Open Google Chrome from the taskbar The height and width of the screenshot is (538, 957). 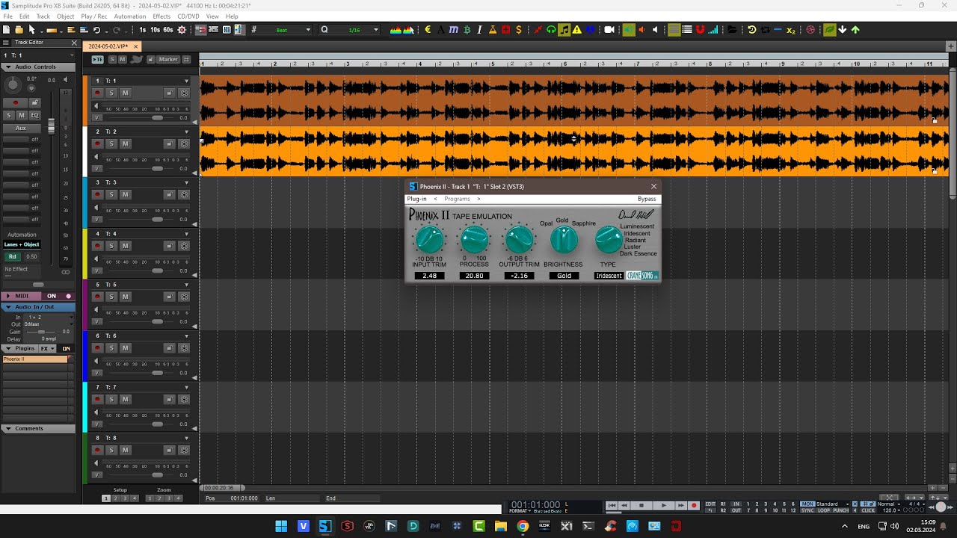coord(523,526)
